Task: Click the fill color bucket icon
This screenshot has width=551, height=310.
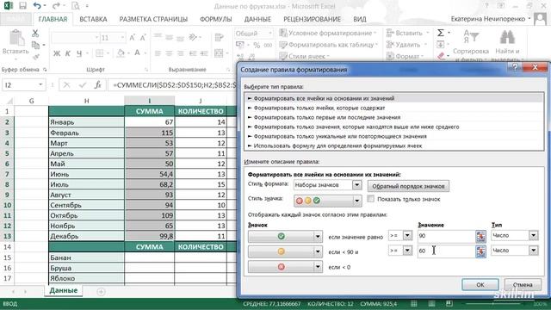Action: [121, 53]
